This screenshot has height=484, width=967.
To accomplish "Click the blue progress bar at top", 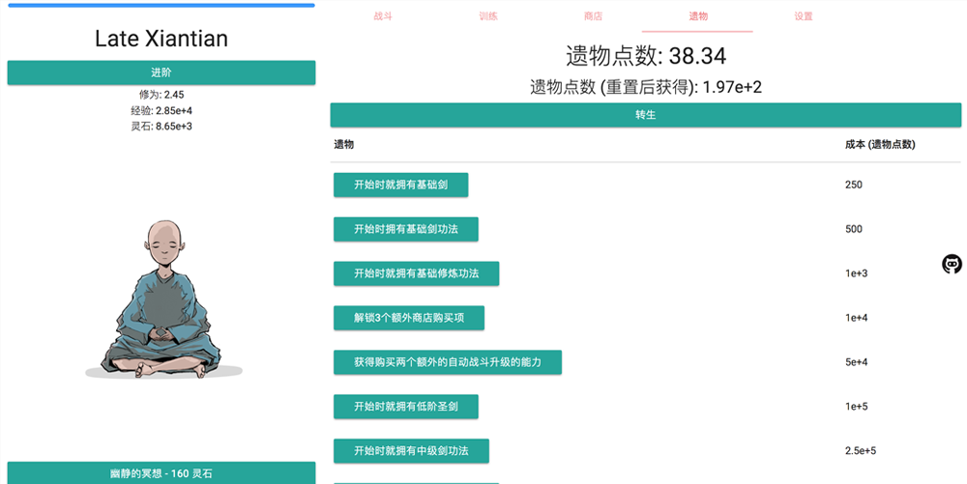I will [161, 5].
